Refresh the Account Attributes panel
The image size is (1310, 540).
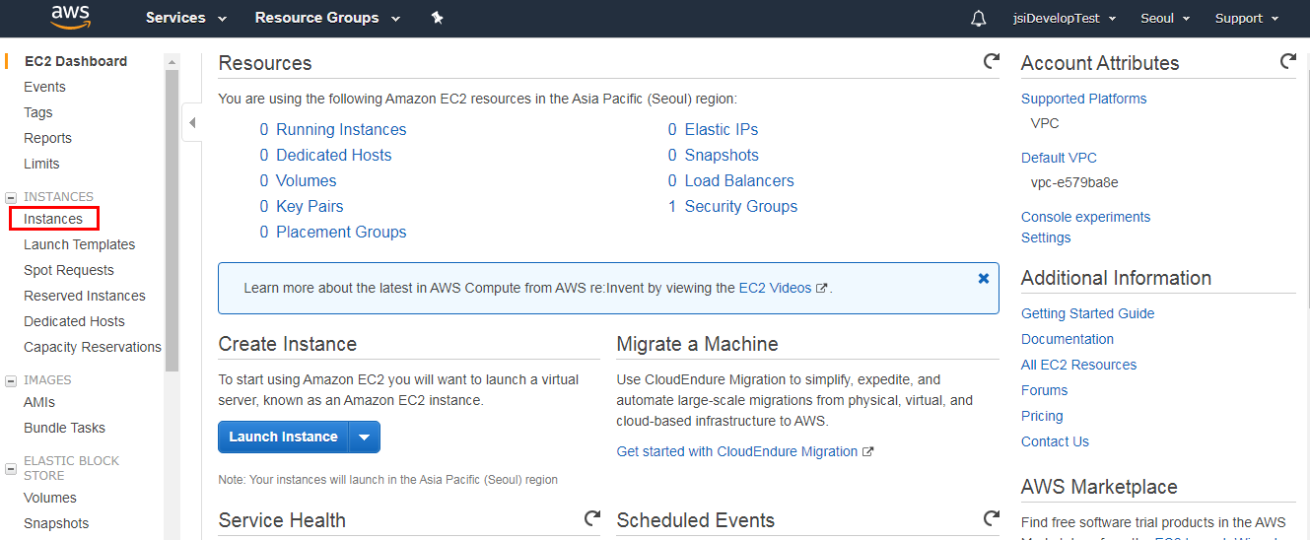(x=1287, y=62)
